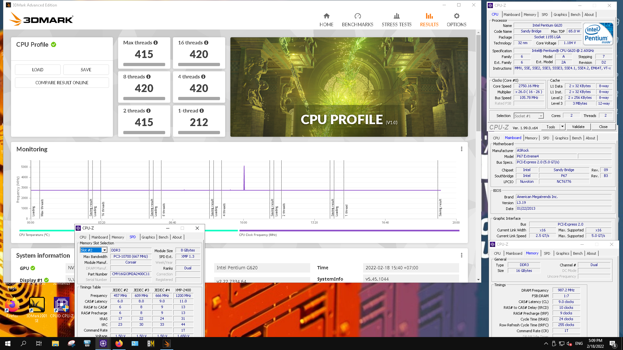Click the 3DMark vertical scrollbar thumb
The image size is (623, 350).
[x=478, y=83]
